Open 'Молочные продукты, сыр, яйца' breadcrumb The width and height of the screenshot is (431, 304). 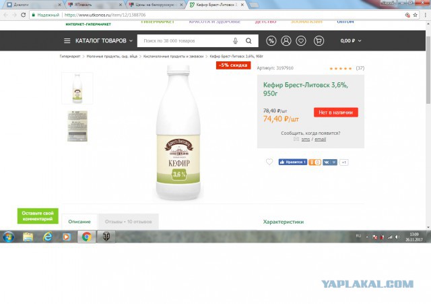[112, 57]
